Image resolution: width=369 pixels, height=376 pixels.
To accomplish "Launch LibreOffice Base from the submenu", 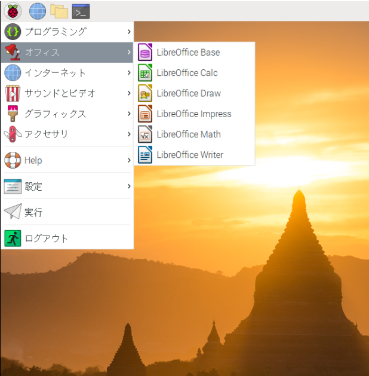I will 194,52.
